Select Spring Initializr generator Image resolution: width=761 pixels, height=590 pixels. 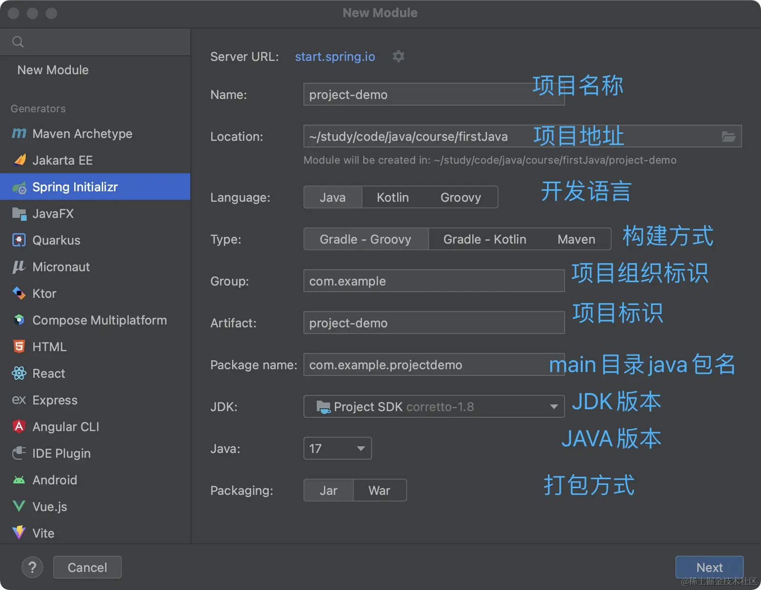click(95, 187)
